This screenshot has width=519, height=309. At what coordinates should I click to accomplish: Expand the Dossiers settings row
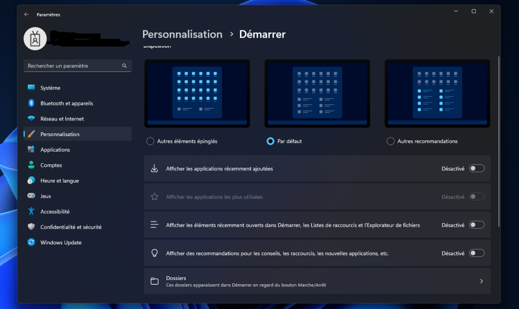pos(481,281)
